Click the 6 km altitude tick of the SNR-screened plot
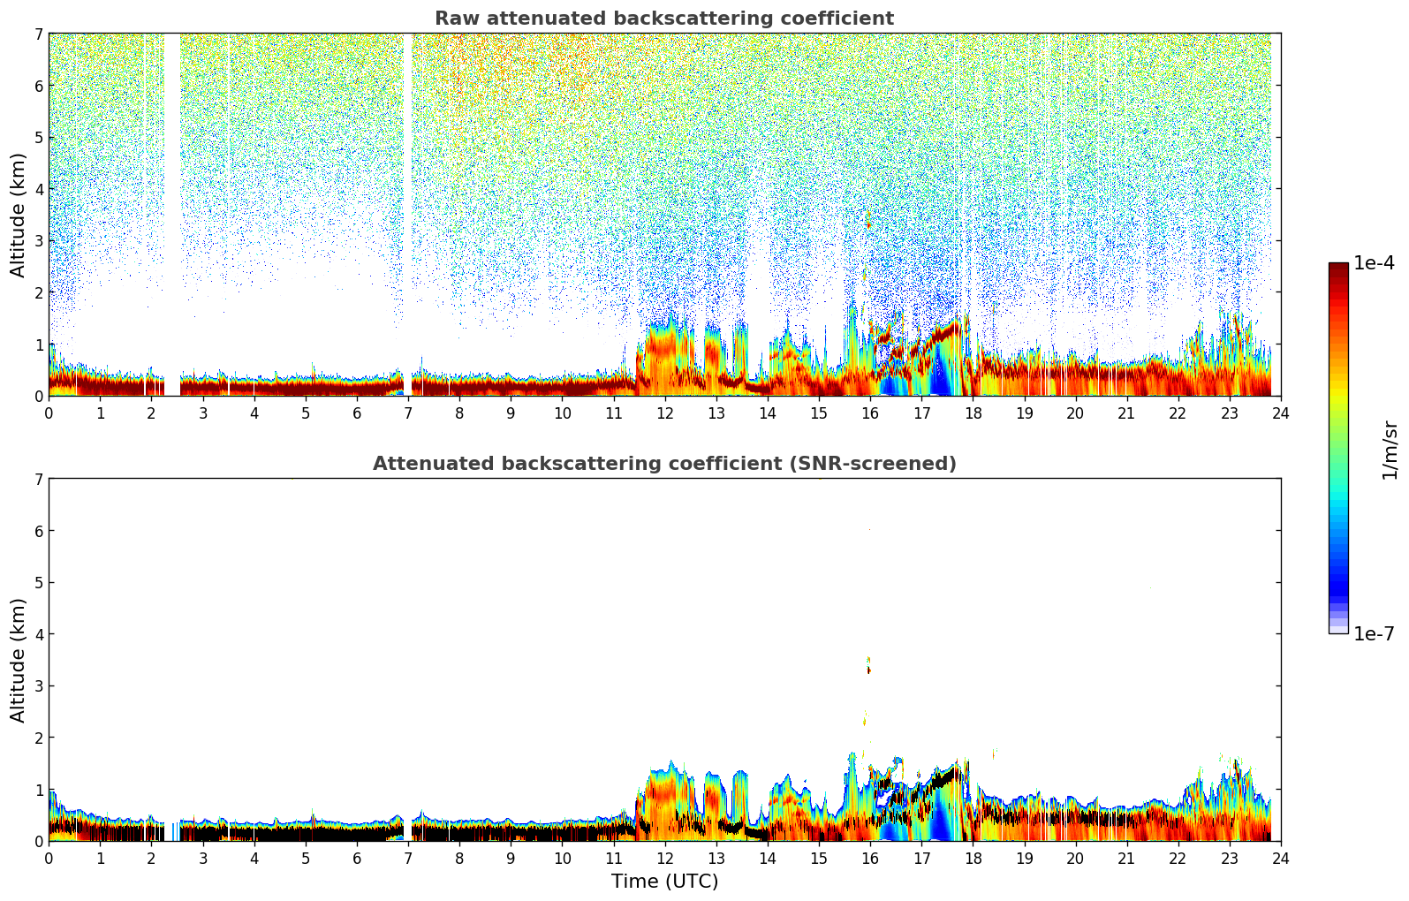The image size is (1409, 901). 39,531
